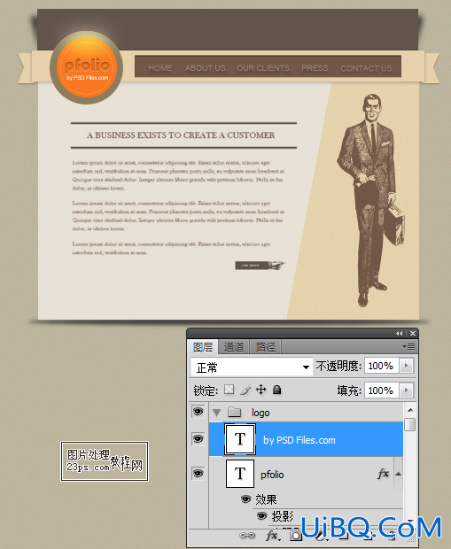Collapse the logo group folder triangle
The image size is (451, 549).
pos(216,413)
